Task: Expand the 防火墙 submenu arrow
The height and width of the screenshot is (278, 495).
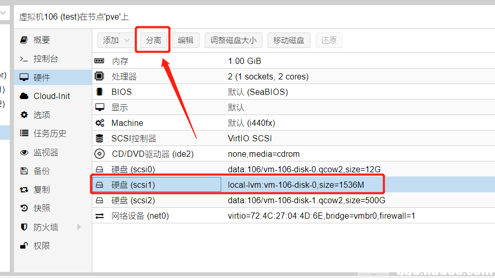Action: pos(79,227)
